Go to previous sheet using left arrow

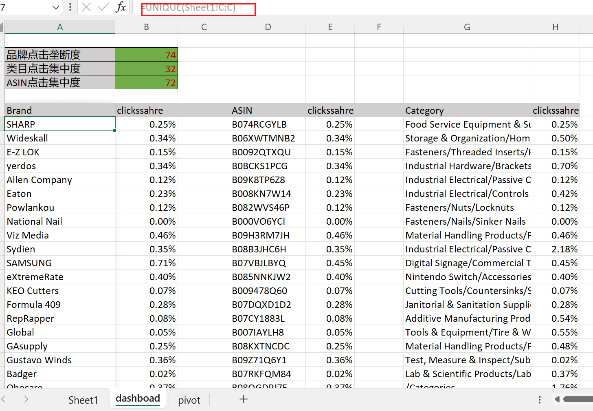4,399
